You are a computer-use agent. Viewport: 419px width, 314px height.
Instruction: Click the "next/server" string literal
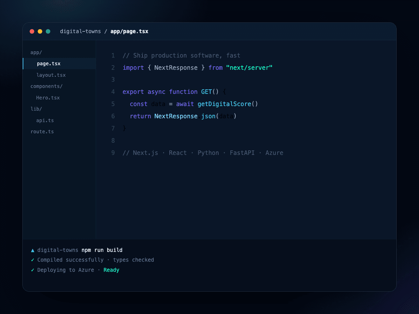click(x=249, y=68)
